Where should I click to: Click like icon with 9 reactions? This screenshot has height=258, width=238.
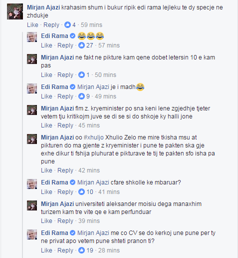(x=81, y=96)
